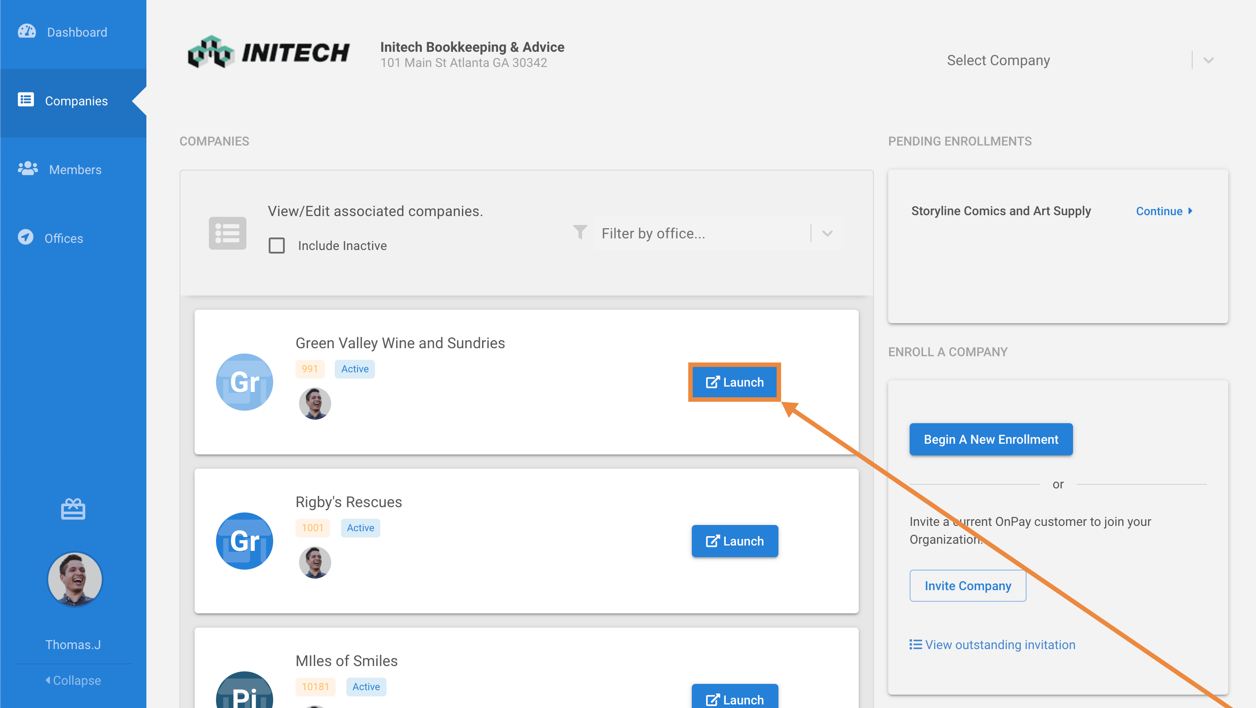Click the 991 company ID badge
This screenshot has height=708, width=1256.
[310, 369]
